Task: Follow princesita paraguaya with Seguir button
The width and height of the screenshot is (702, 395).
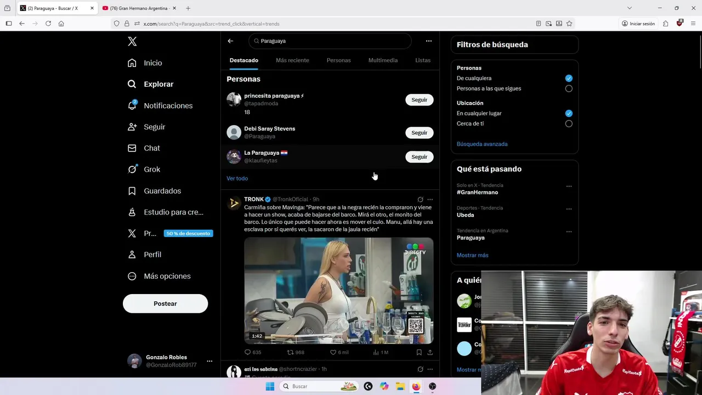Action: tap(420, 100)
